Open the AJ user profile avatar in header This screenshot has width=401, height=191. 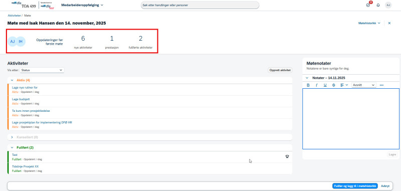tap(388, 5)
